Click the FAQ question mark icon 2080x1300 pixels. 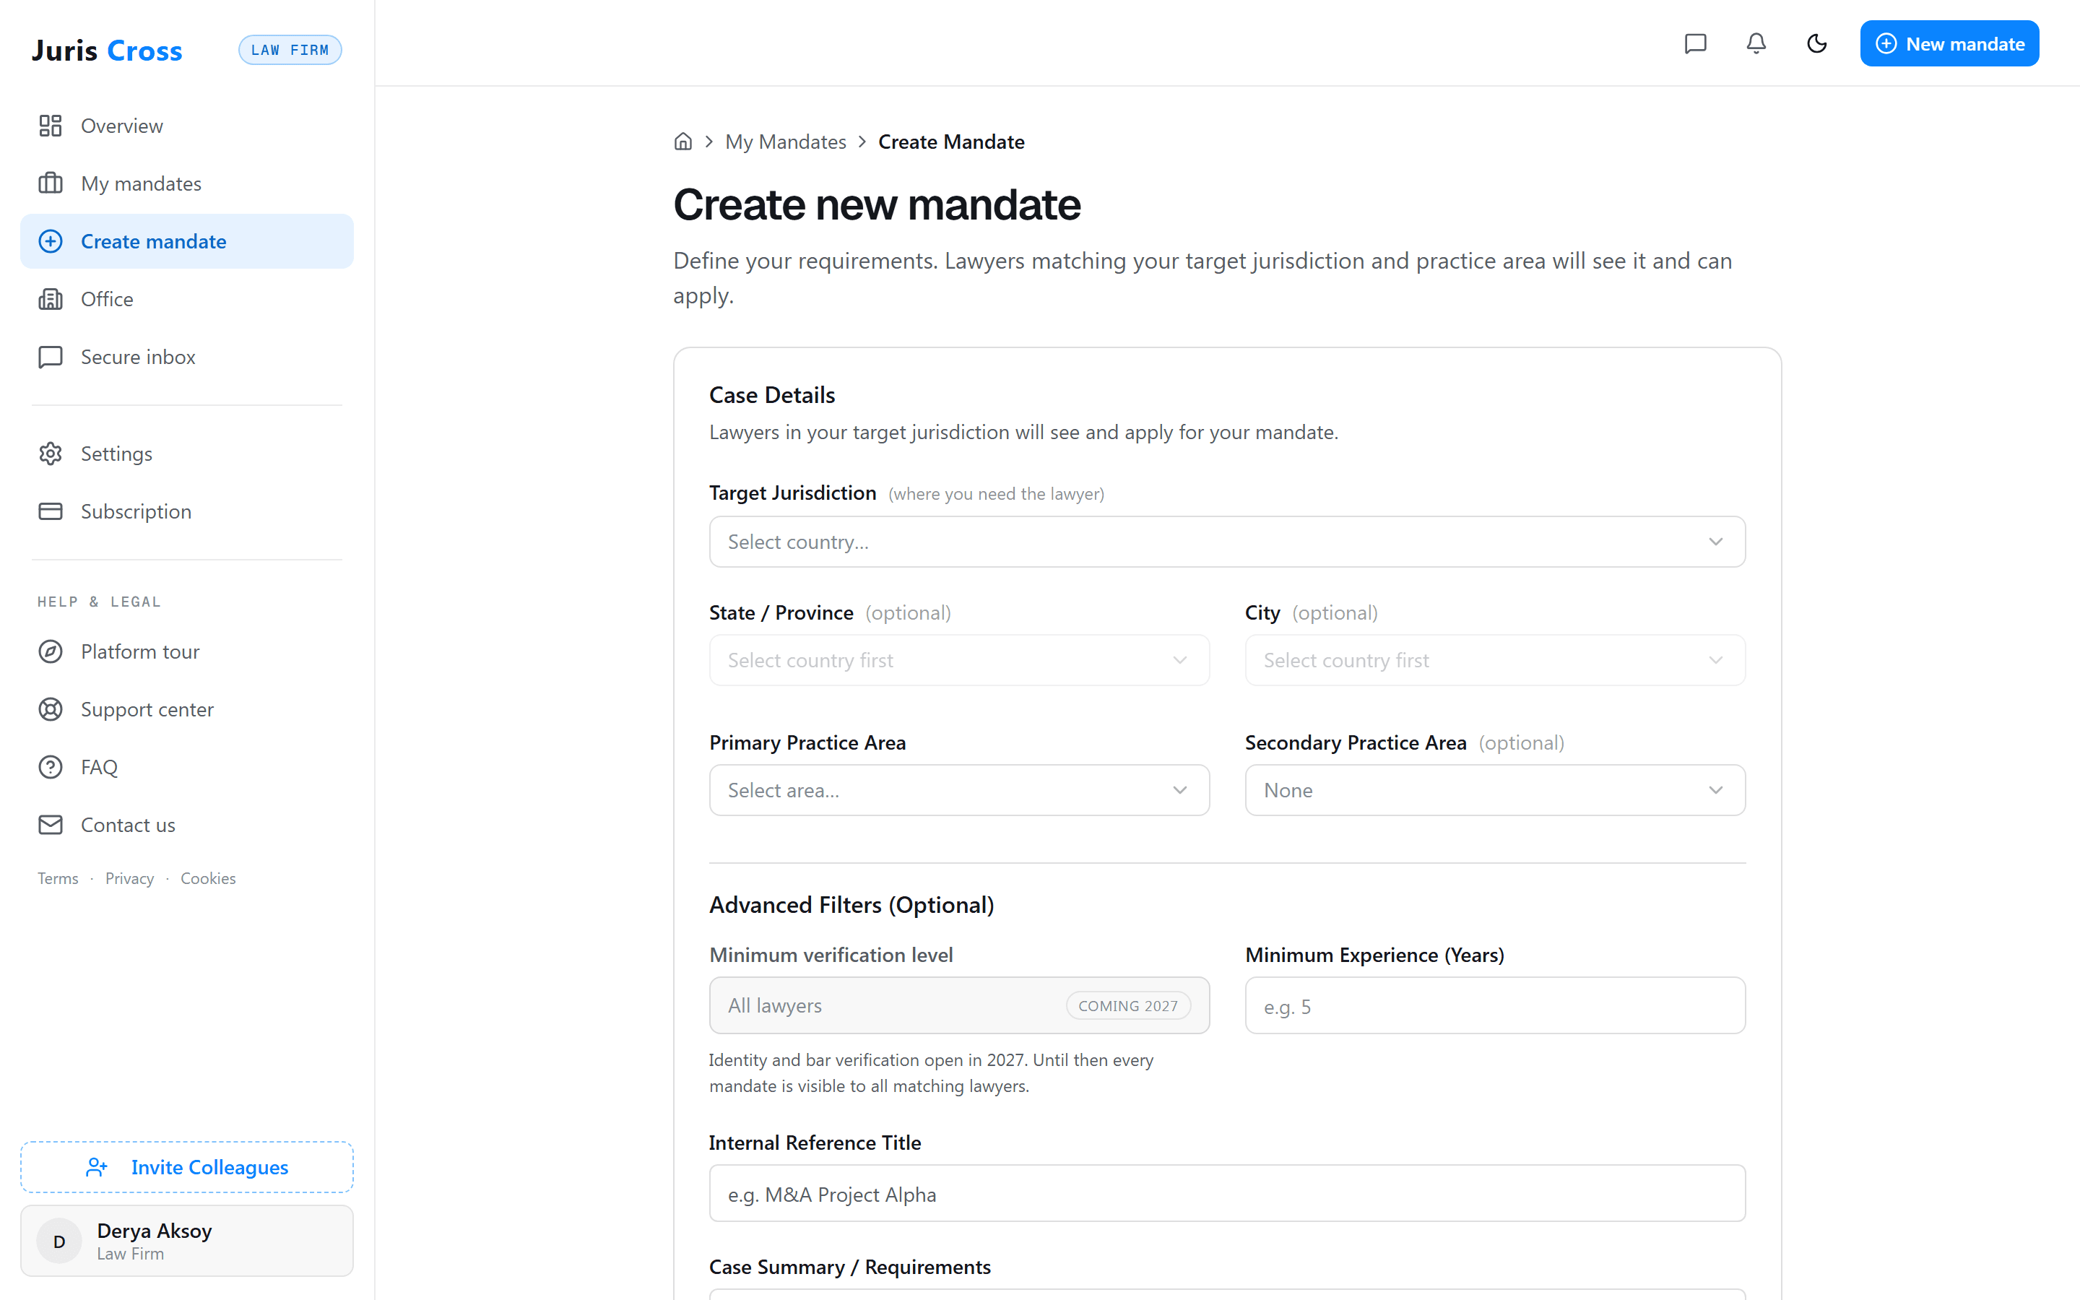point(51,767)
